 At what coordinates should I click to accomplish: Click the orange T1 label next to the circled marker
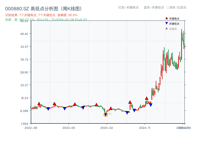click(x=110, y=114)
